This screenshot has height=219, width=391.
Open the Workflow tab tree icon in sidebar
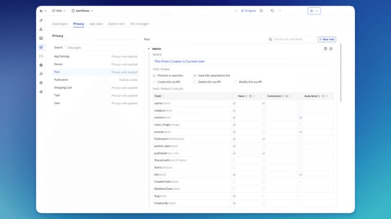41,29
